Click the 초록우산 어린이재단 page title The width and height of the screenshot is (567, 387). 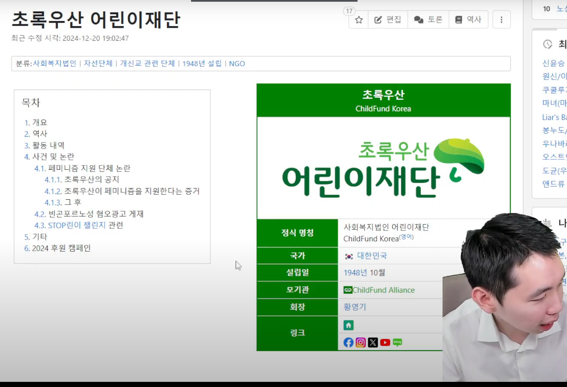pyautogui.click(x=96, y=20)
